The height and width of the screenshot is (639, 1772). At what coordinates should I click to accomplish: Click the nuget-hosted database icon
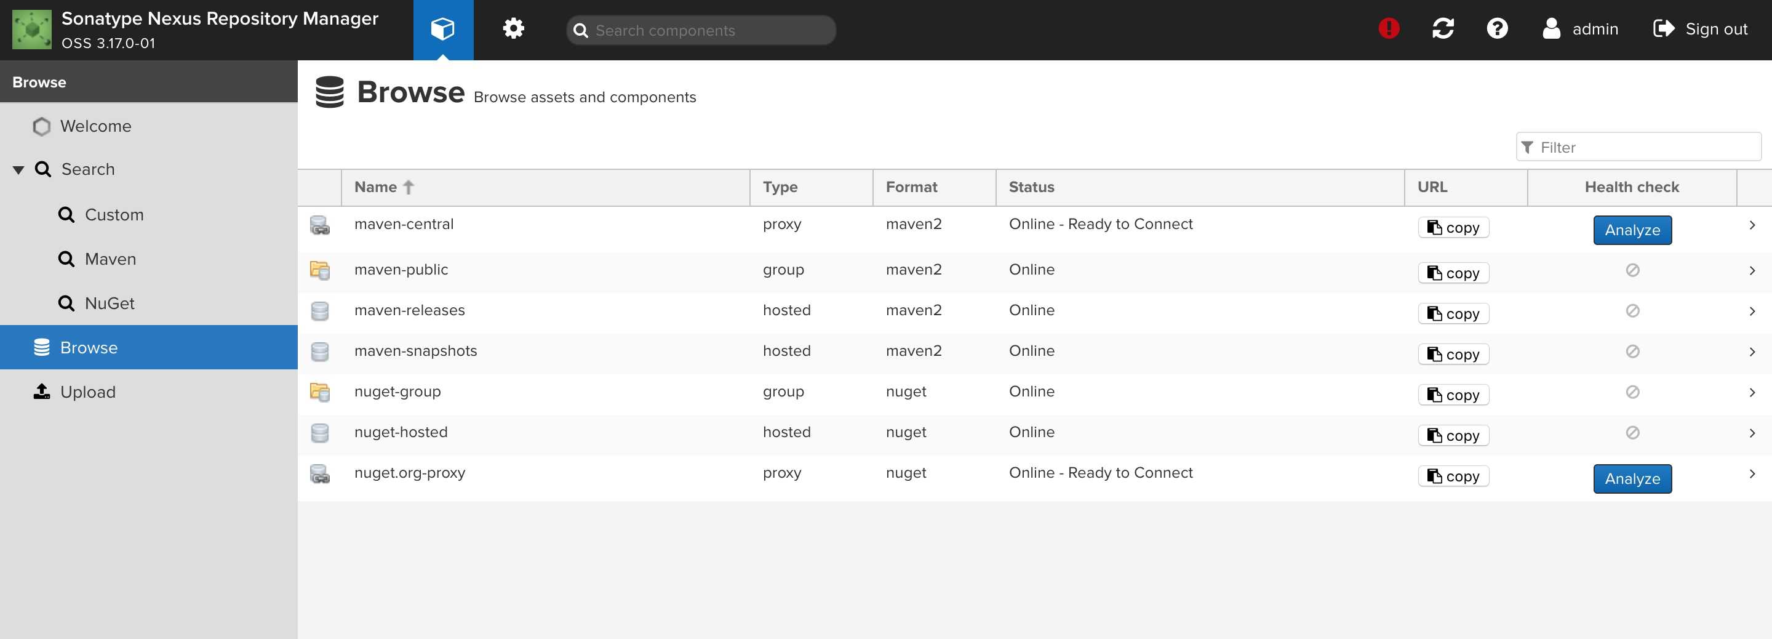point(320,433)
